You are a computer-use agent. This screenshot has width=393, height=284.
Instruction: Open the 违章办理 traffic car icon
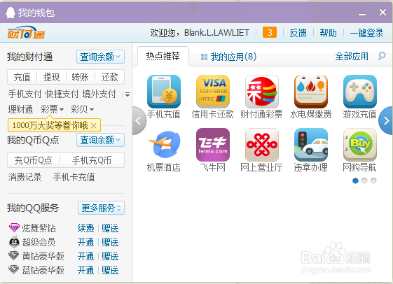click(311, 145)
